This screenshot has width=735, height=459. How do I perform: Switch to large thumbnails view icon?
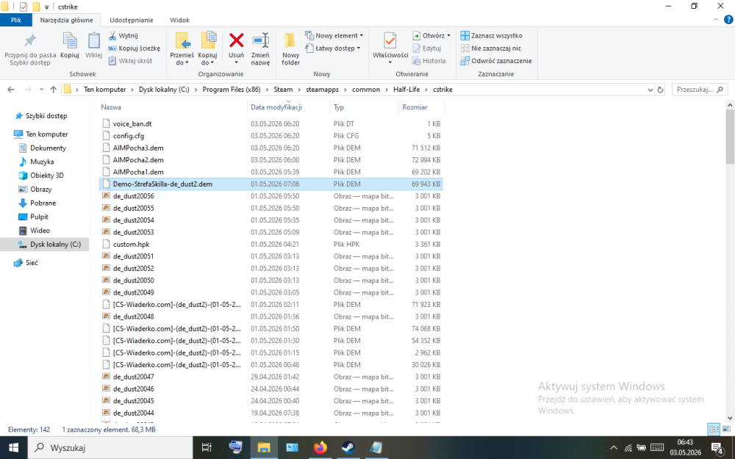pos(727,429)
